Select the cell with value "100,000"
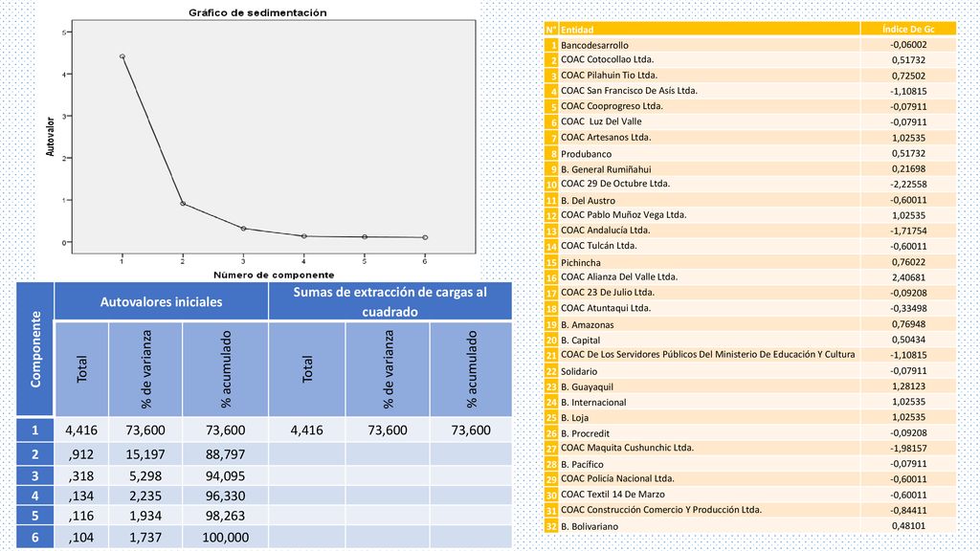 tap(226, 537)
